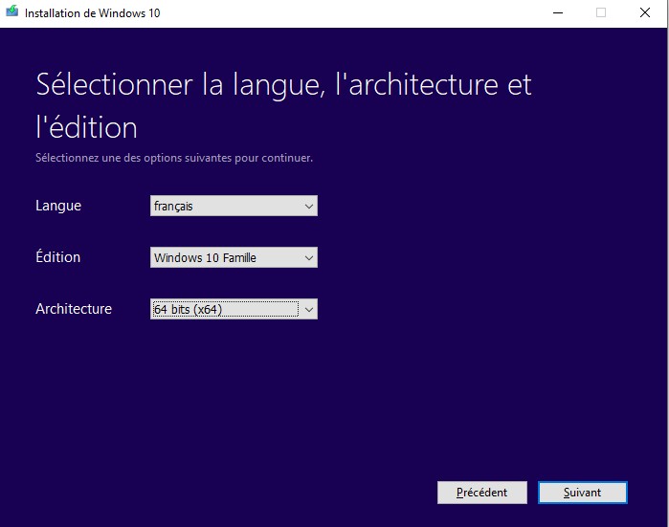Go back with the Précédent button
Viewport: 669px width, 527px height.
(482, 493)
